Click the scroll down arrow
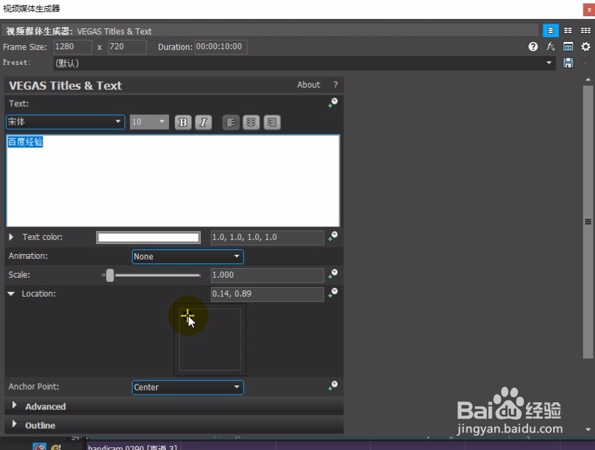 (x=588, y=430)
